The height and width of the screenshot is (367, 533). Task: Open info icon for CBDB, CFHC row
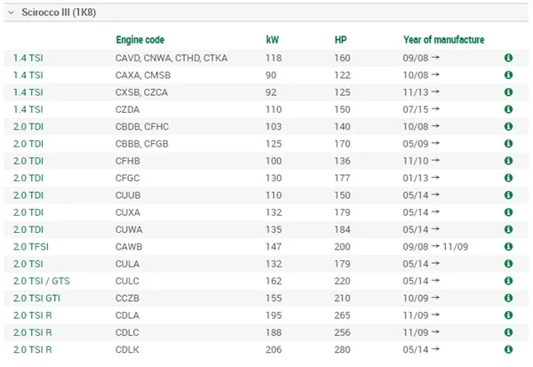(x=508, y=126)
